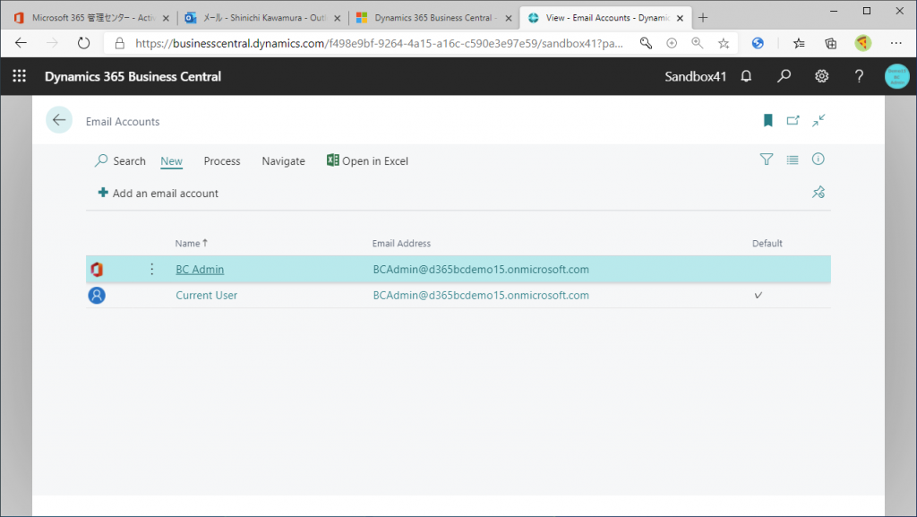Switch to the Dynamics 365 Business Central tab
The image size is (917, 517).
point(433,18)
